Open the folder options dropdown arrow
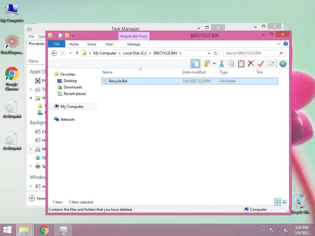Screen dimensions: 315x236 214,64
